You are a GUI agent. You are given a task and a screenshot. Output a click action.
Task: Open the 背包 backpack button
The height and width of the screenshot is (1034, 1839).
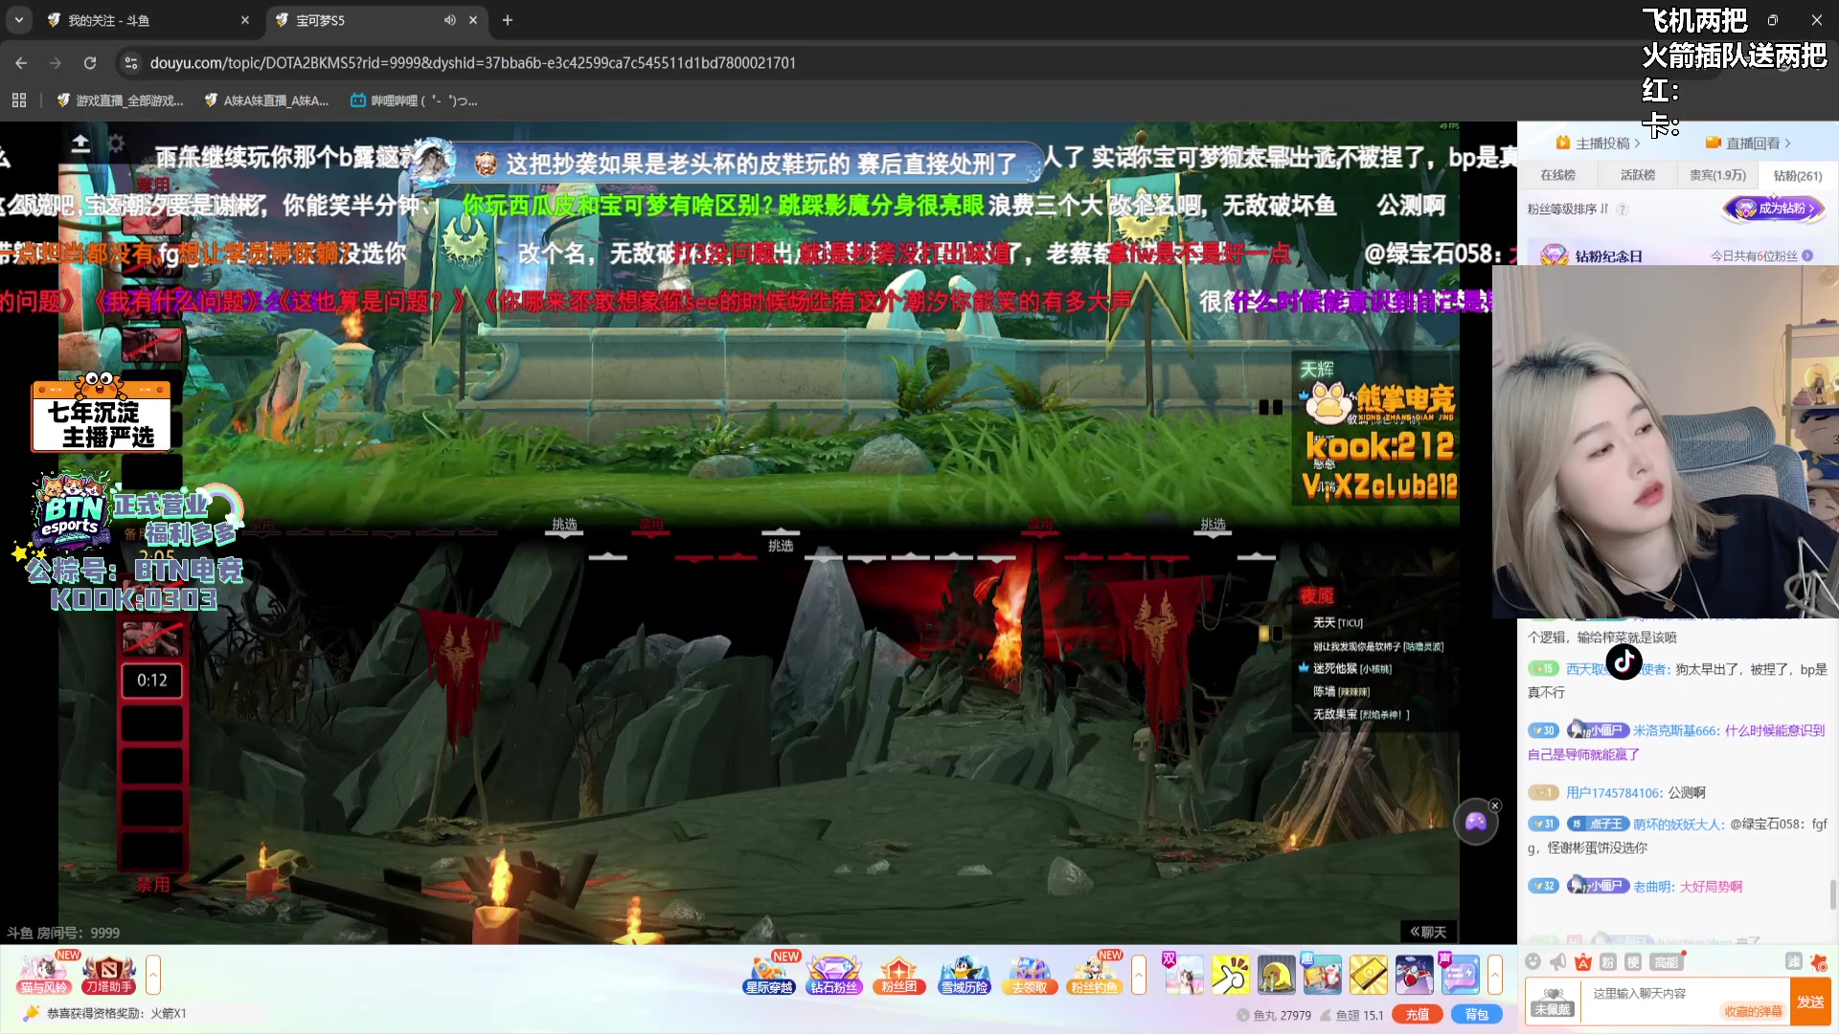pyautogui.click(x=1476, y=1015)
